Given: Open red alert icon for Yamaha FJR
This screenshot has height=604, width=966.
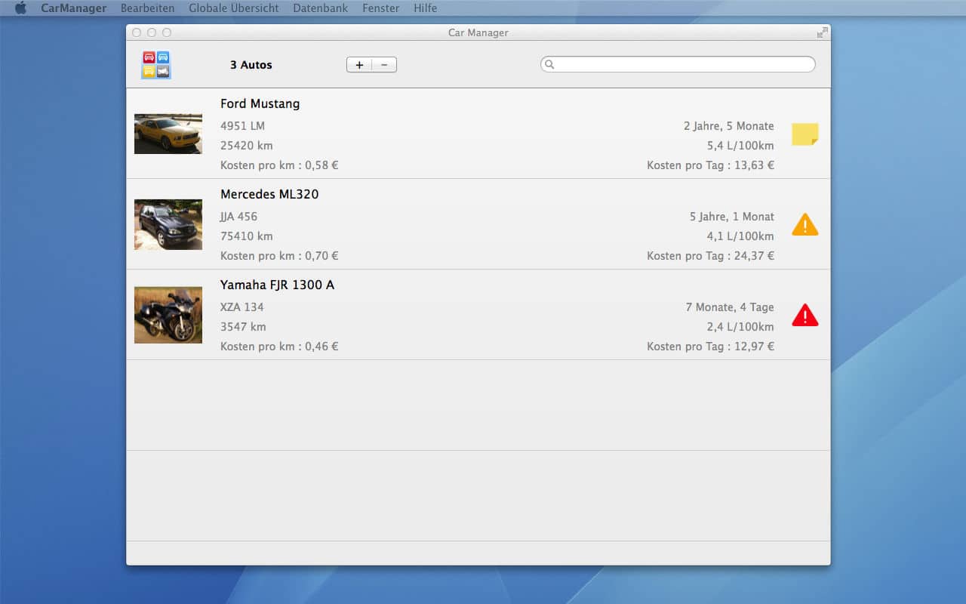Looking at the screenshot, I should pyautogui.click(x=805, y=315).
